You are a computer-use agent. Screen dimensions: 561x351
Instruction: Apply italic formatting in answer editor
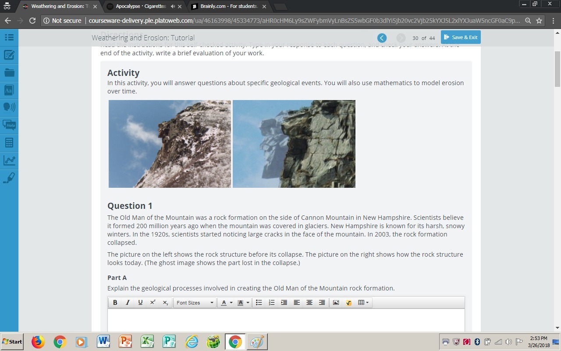click(128, 303)
